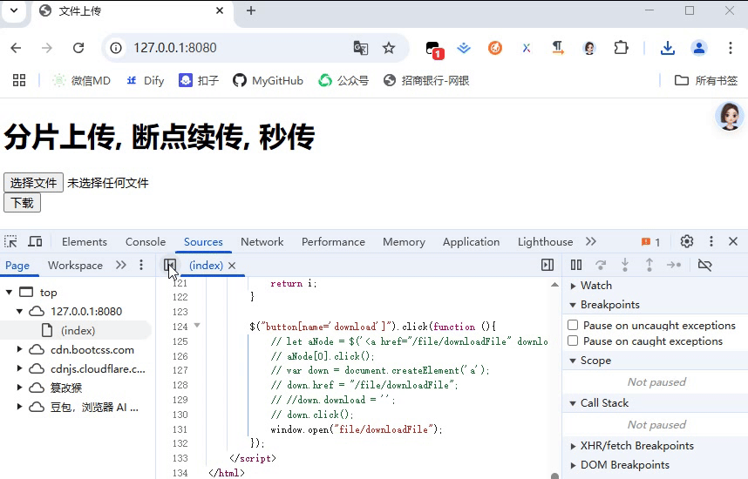Open extension with red badge 1
The image size is (748, 479).
click(x=434, y=49)
